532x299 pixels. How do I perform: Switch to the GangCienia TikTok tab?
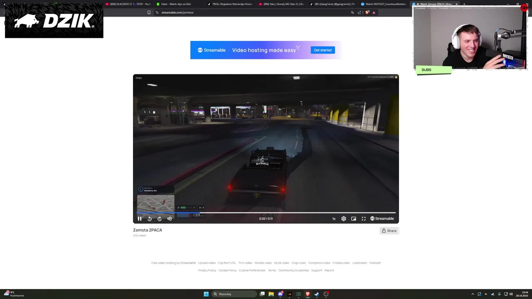(x=332, y=4)
